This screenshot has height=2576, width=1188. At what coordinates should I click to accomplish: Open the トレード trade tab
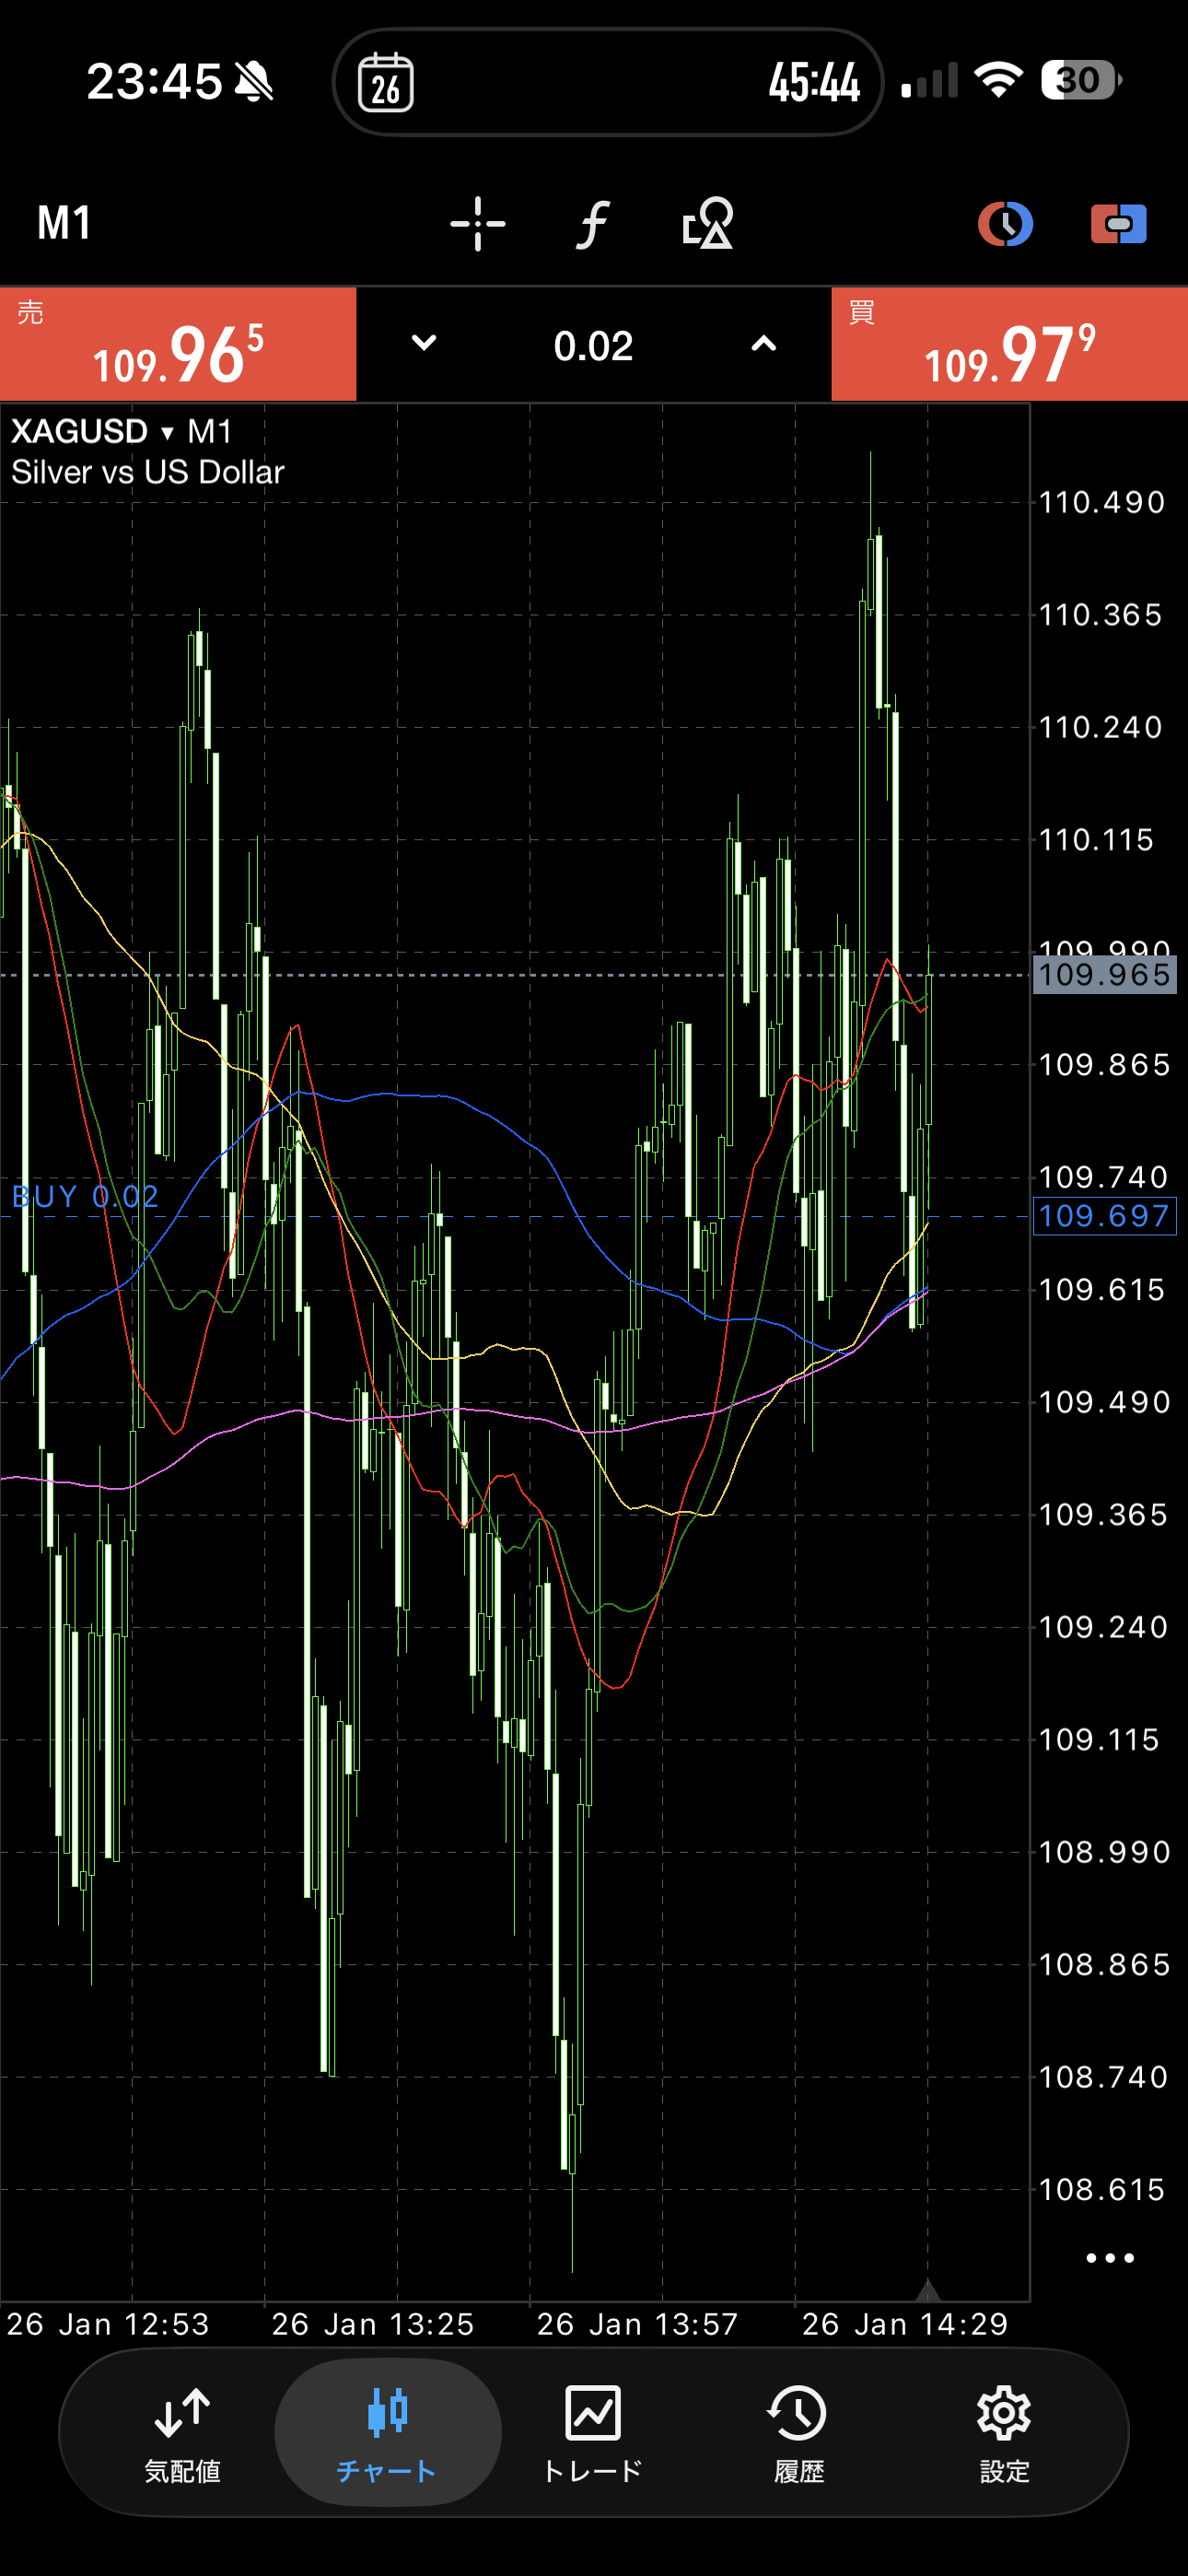click(593, 2434)
